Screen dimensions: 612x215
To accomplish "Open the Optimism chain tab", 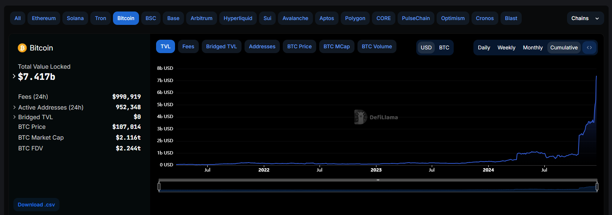I will point(453,18).
